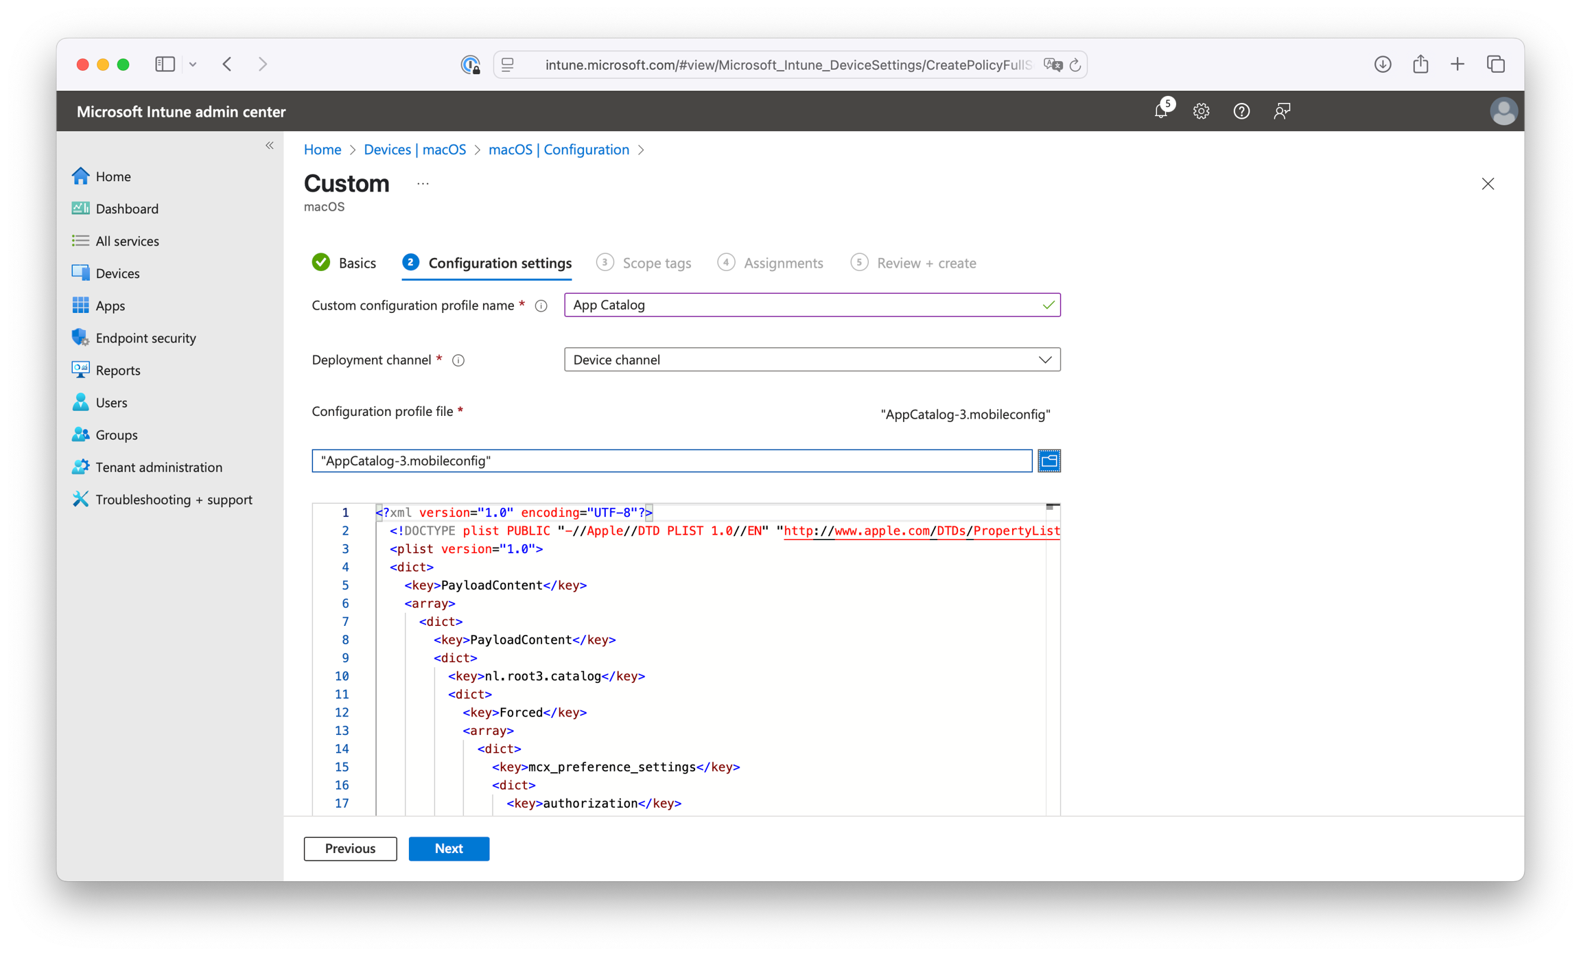Click the configuration profile file path field
This screenshot has height=956, width=1581.
672,460
